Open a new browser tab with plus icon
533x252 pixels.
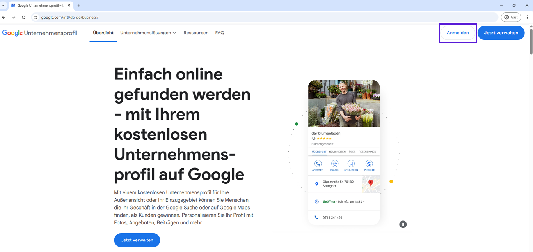pyautogui.click(x=79, y=5)
